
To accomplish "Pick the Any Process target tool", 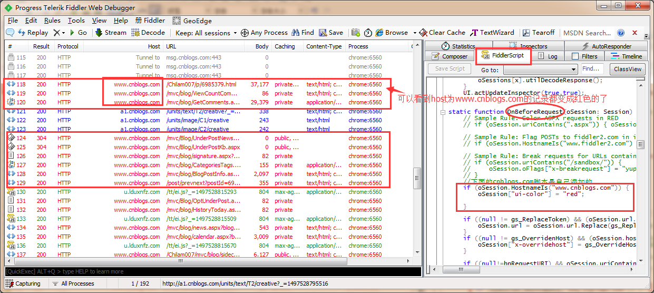I will [x=264, y=33].
